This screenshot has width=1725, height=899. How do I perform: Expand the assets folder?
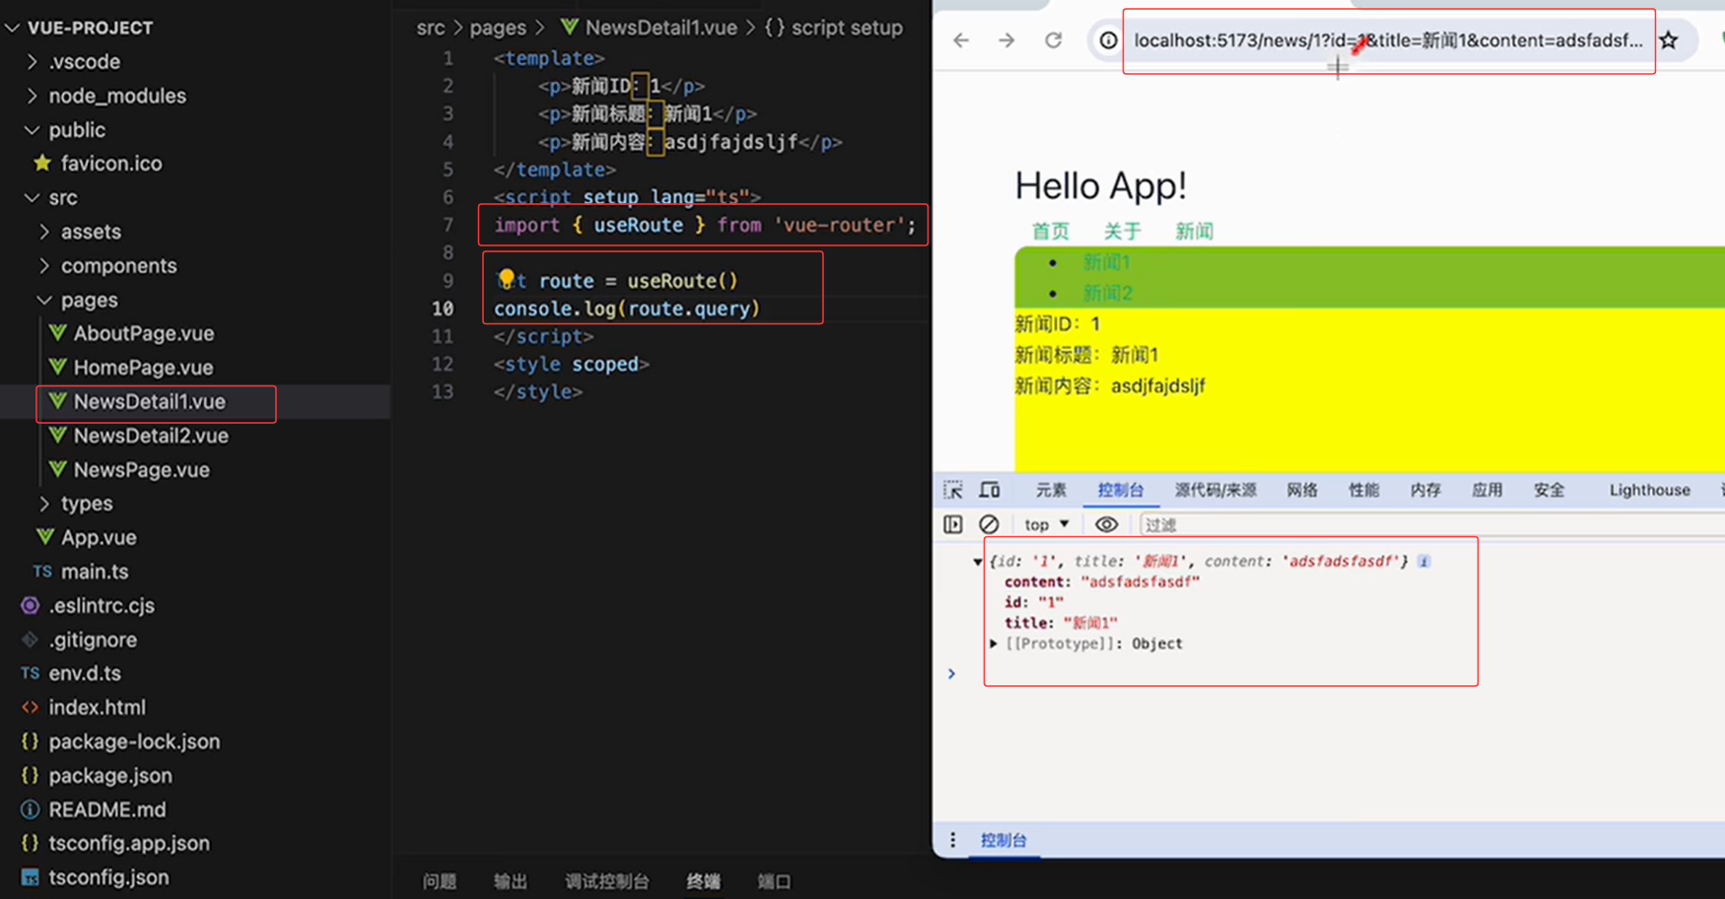pos(91,232)
